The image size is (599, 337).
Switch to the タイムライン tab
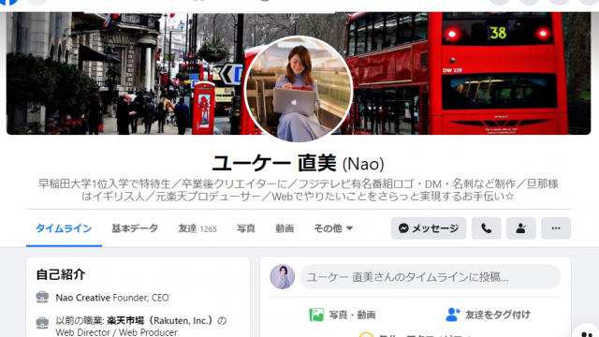point(64,228)
